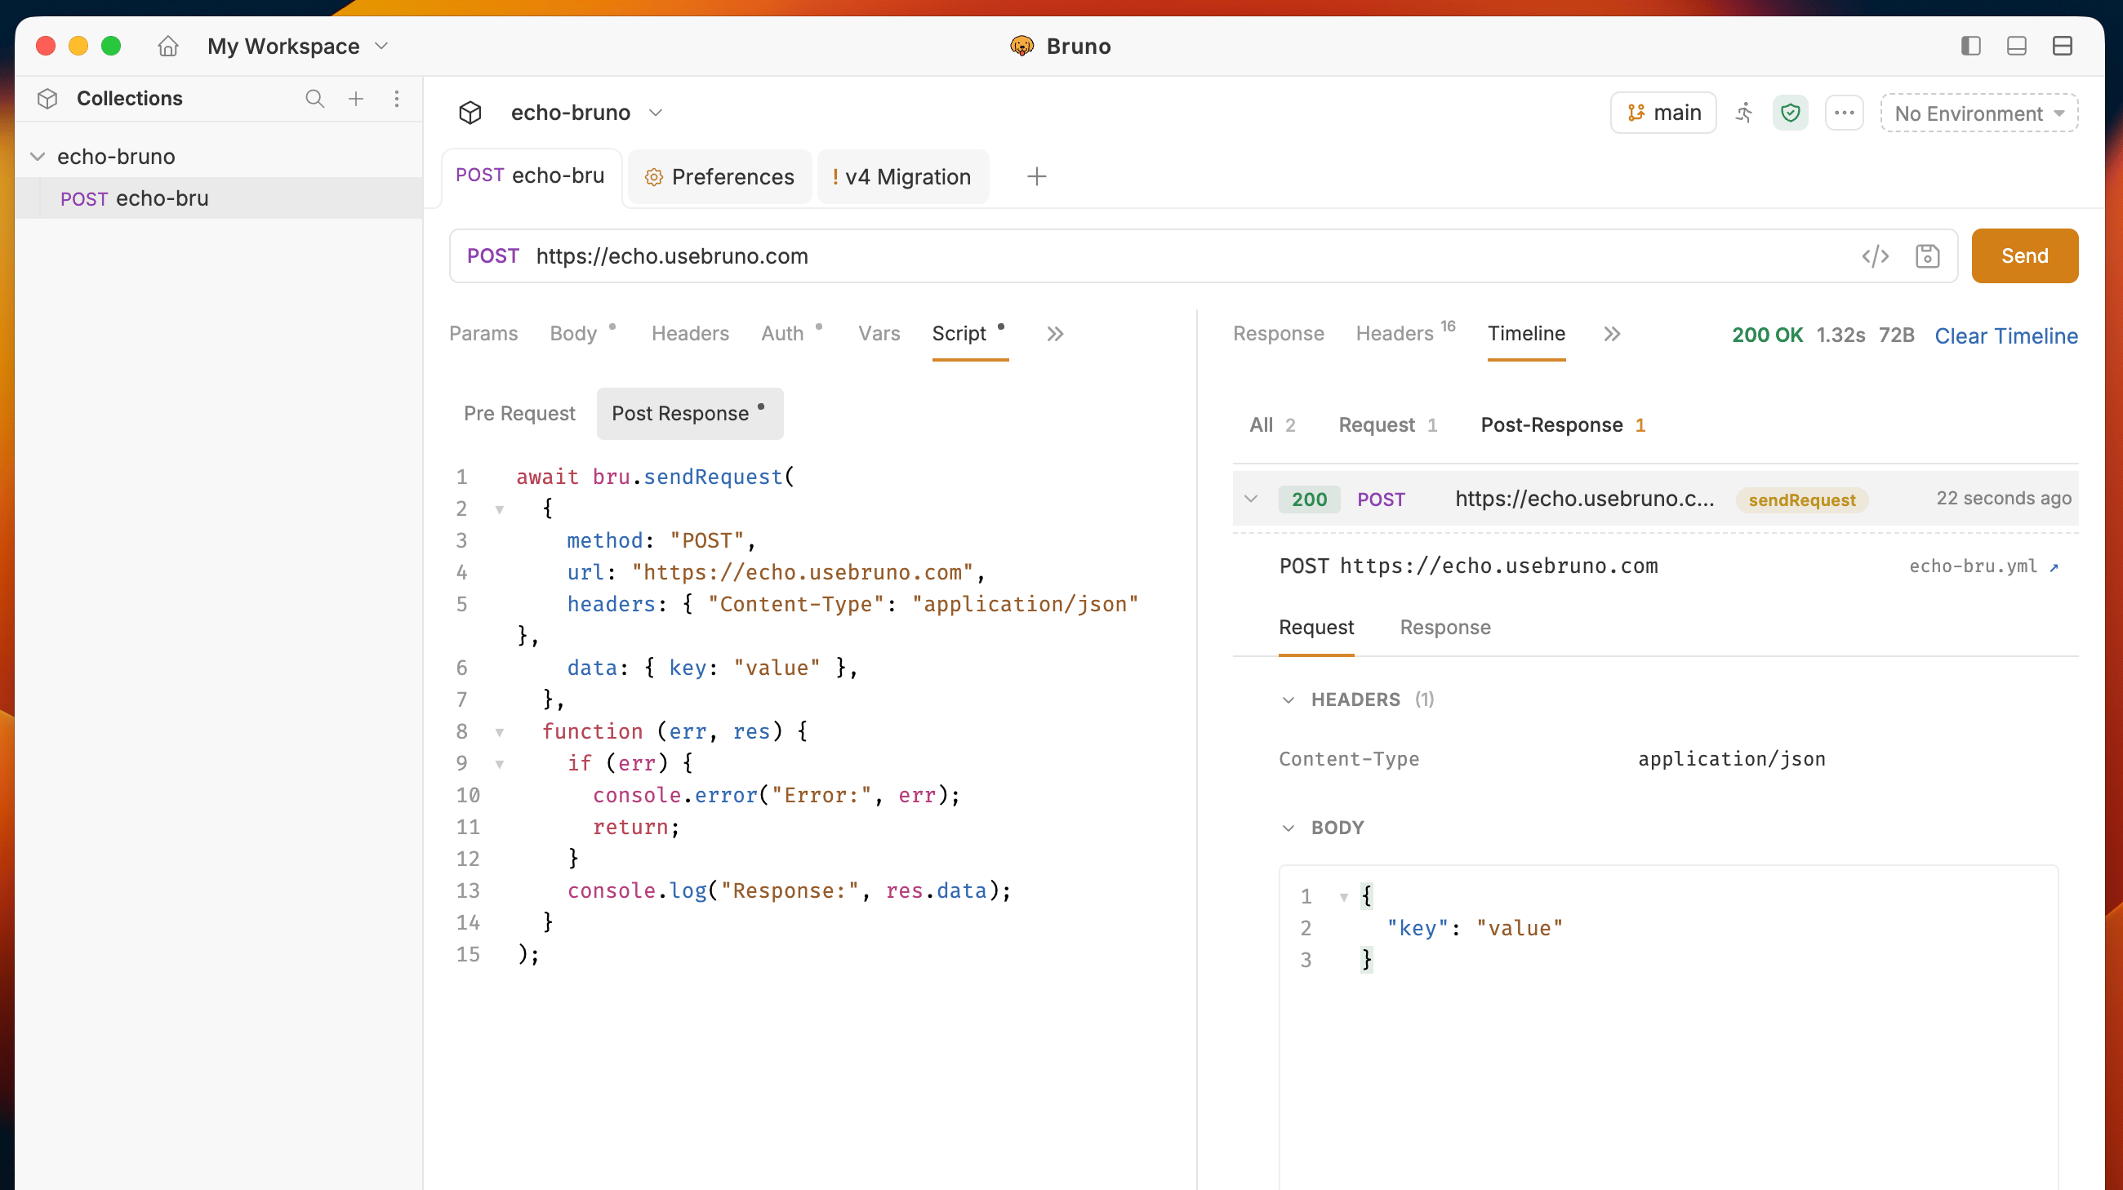The image size is (2123, 1190).
Task: Click inside the script editor on line 13
Action: [x=789, y=891]
